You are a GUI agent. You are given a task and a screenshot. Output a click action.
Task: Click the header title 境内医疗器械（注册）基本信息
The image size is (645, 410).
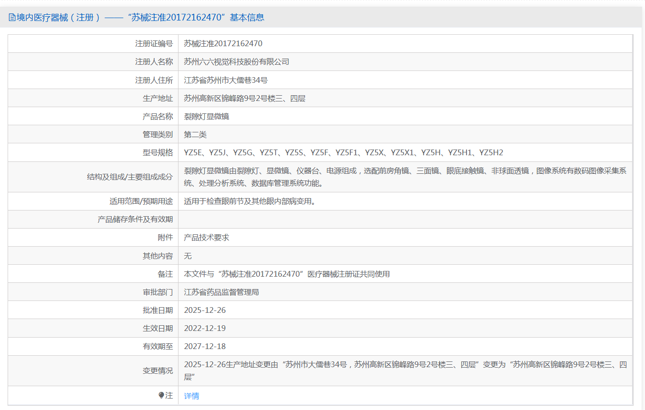pos(140,18)
